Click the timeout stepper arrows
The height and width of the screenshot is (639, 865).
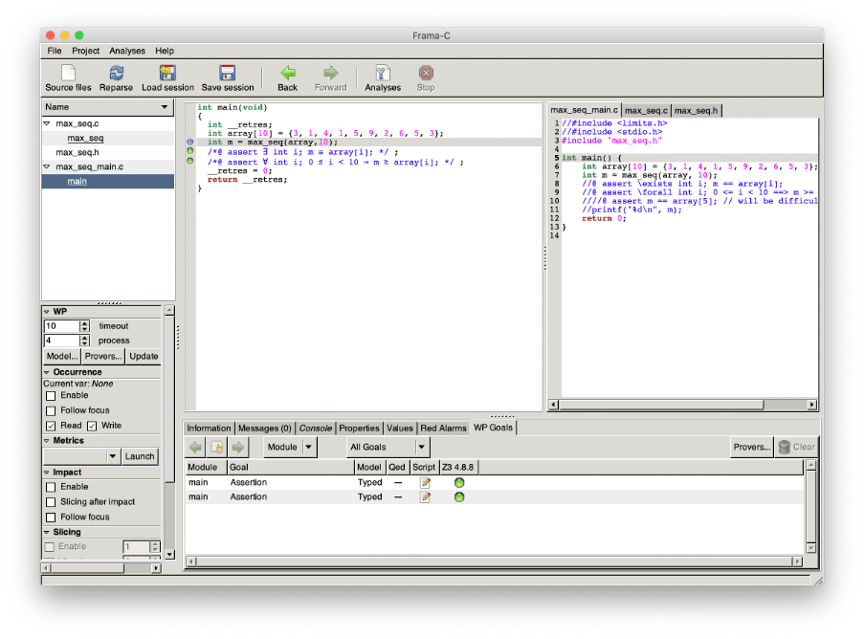click(84, 326)
